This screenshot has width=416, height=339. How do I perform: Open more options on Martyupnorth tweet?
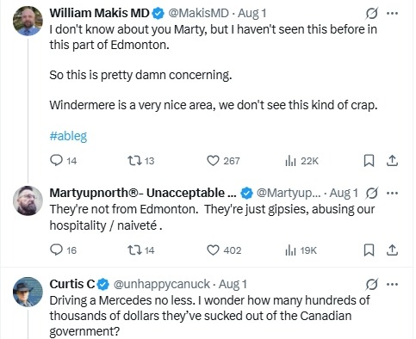392,193
